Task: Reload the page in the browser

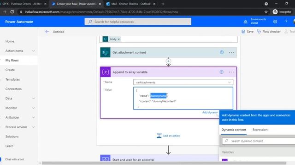Action: click(x=12, y=12)
